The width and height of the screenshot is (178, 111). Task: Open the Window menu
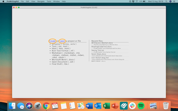click(56, 1)
